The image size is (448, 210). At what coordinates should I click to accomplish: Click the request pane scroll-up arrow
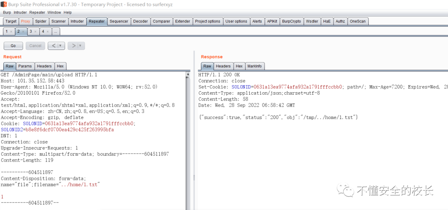tap(188, 74)
